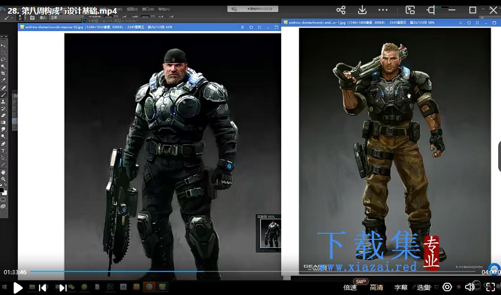
Task: Click the bird's-eye navigator thumbnail
Action: (x=270, y=233)
